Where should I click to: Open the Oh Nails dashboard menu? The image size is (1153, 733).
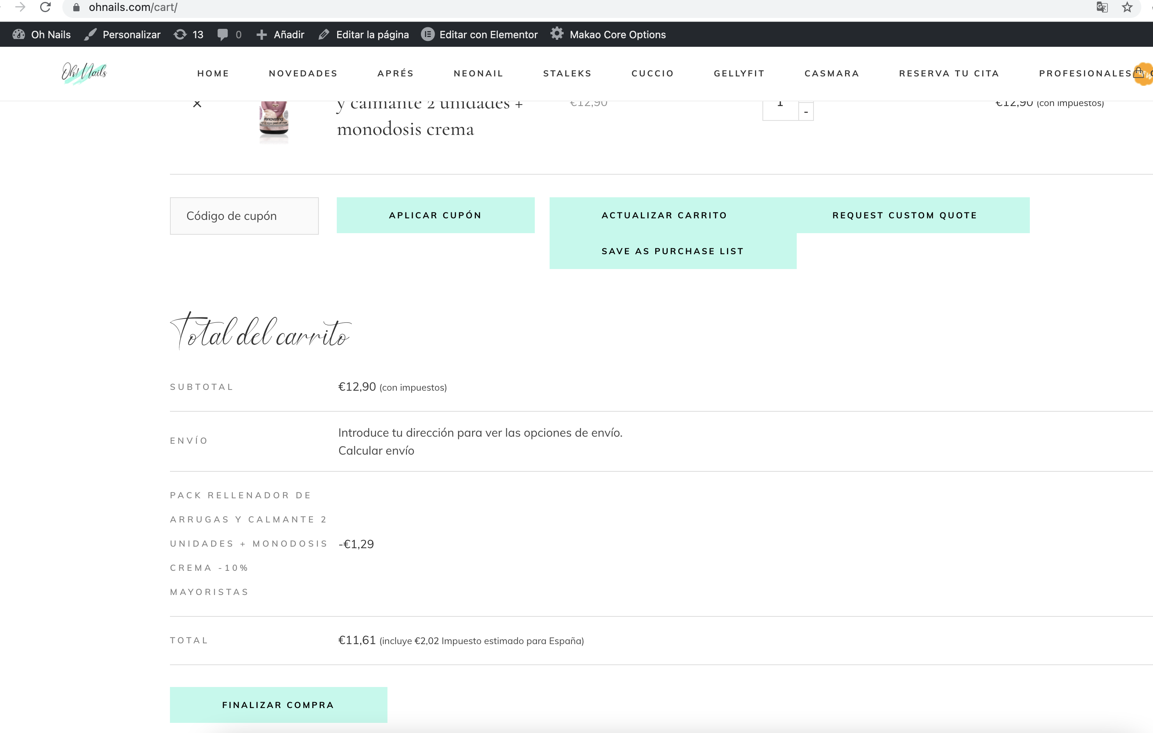tap(42, 34)
